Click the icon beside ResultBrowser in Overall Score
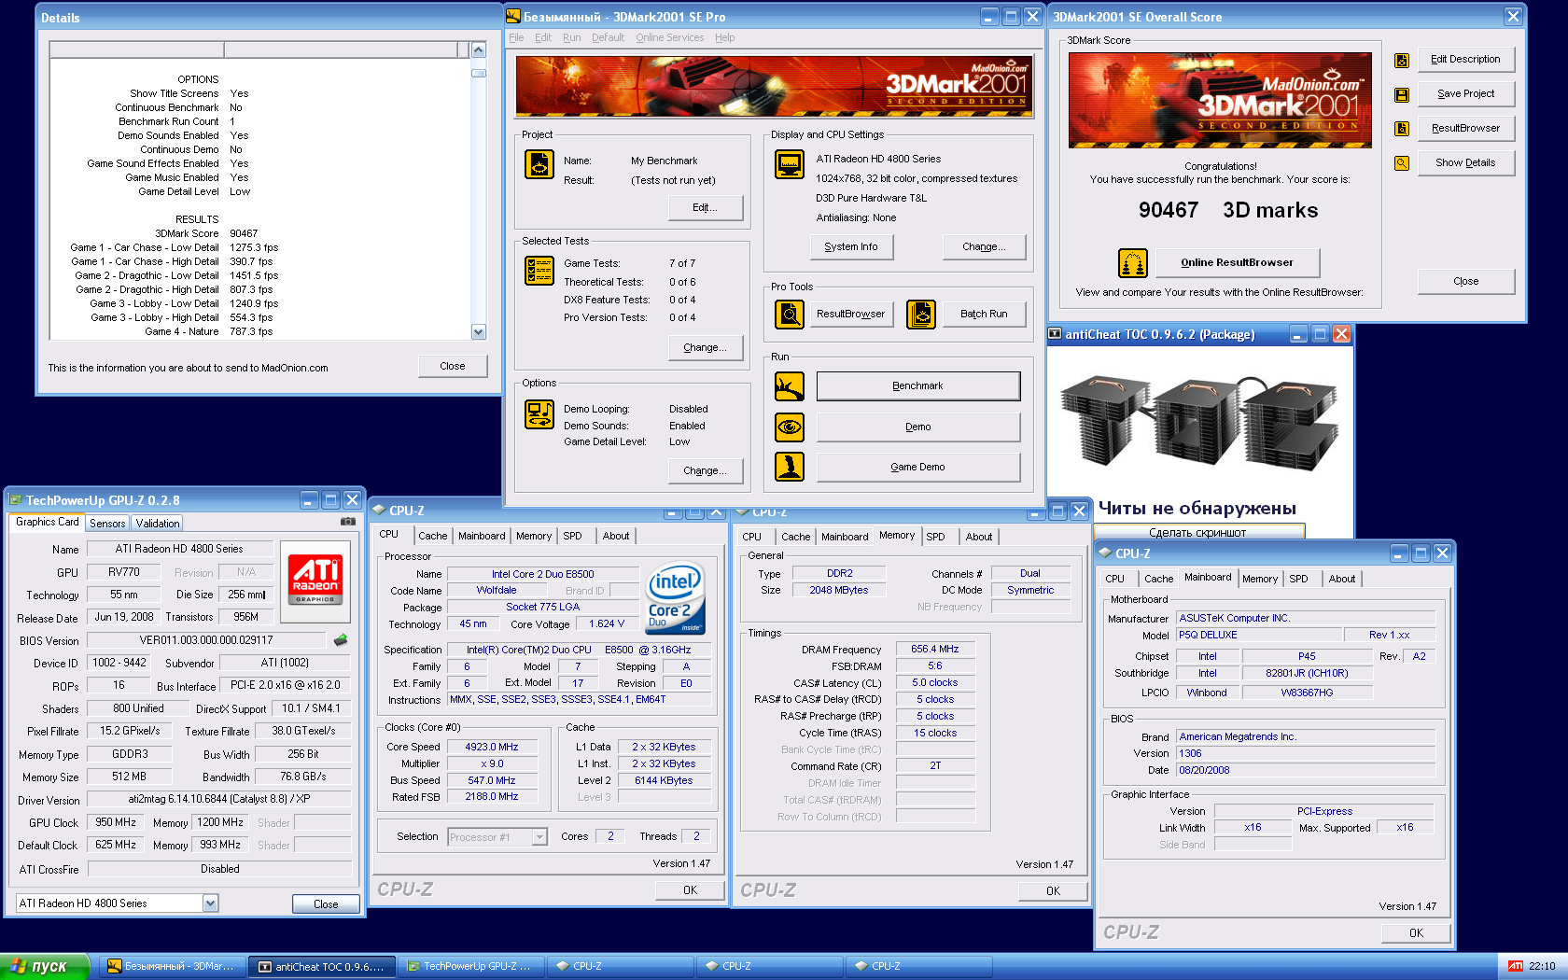1568x980 pixels. (x=1402, y=129)
